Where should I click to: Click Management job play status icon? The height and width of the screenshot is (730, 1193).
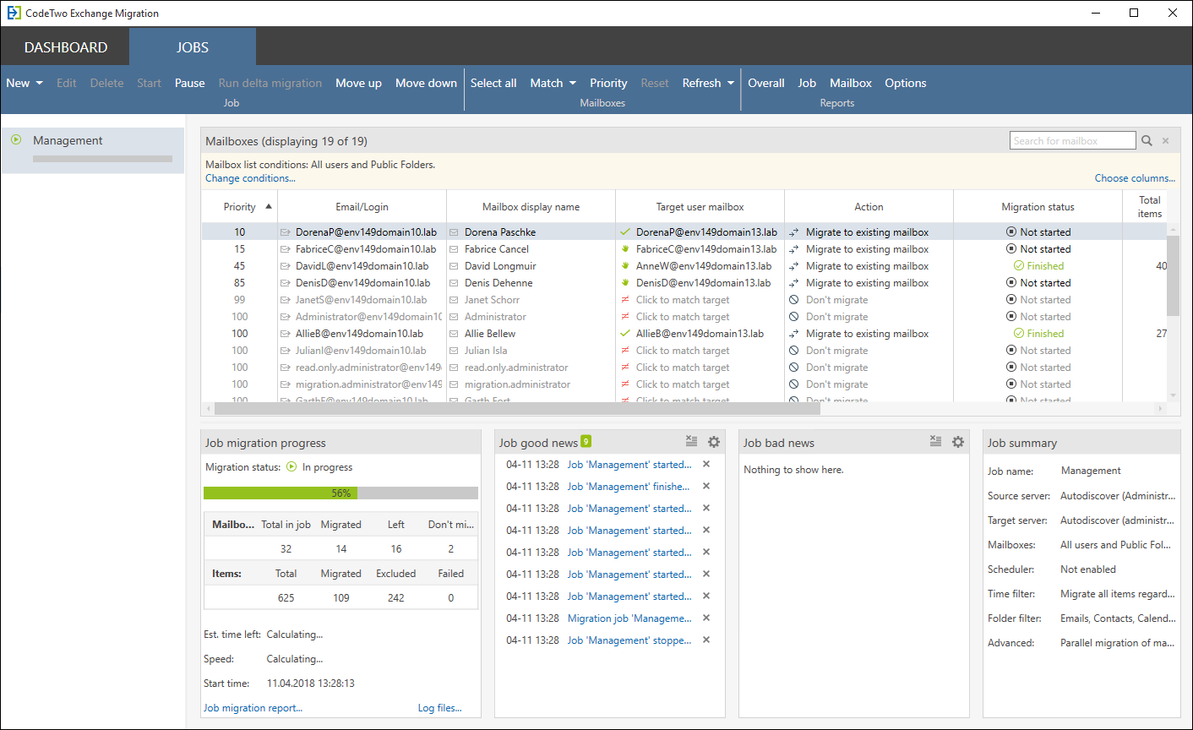[x=16, y=140]
